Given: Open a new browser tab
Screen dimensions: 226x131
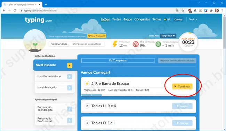Looking at the screenshot, I should point(46,5).
